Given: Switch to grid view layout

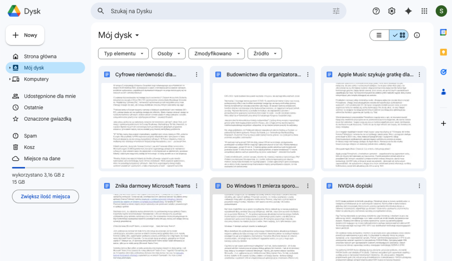Looking at the screenshot, I should pyautogui.click(x=399, y=35).
